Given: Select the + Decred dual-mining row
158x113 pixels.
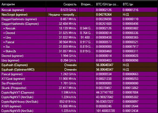Looking at the screenshot, I should point(79,33).
